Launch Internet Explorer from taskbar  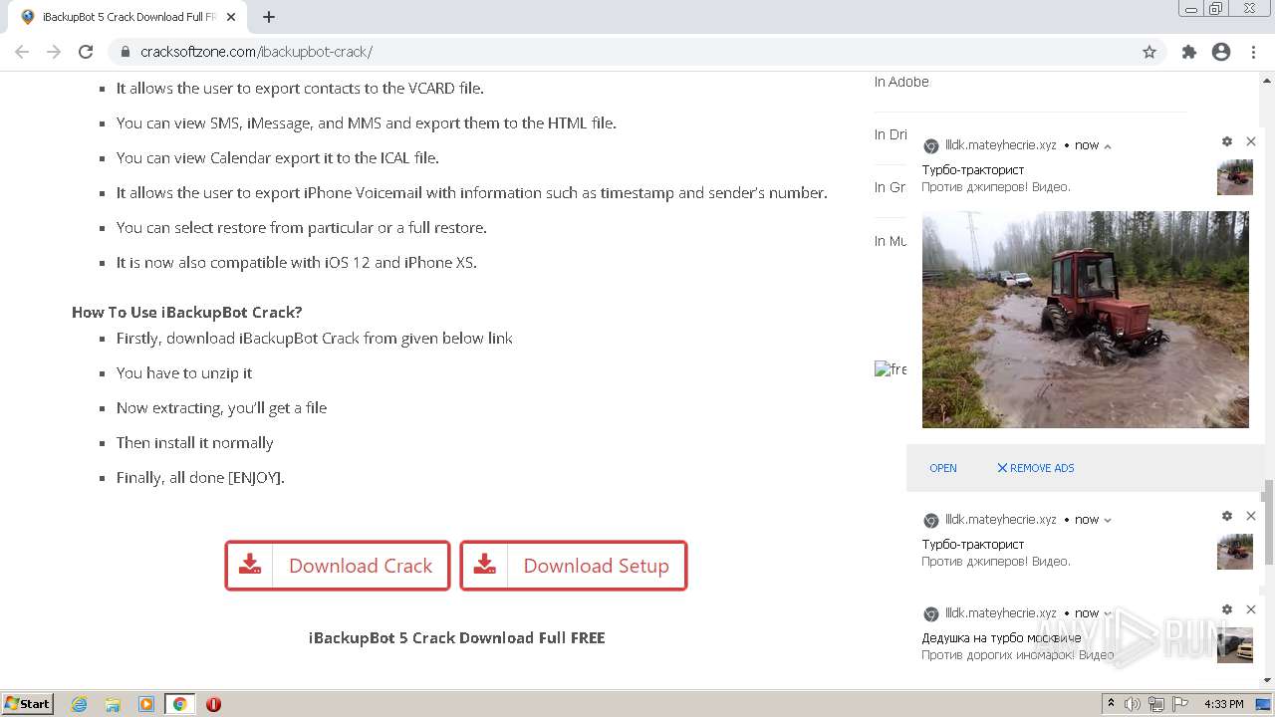point(80,704)
